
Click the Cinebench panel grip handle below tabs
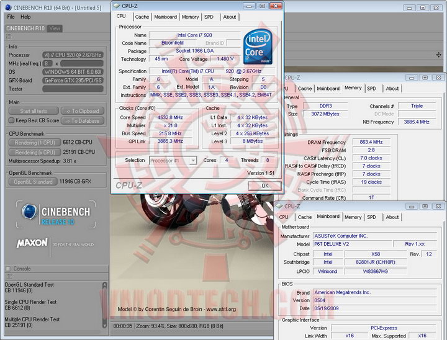click(9, 37)
